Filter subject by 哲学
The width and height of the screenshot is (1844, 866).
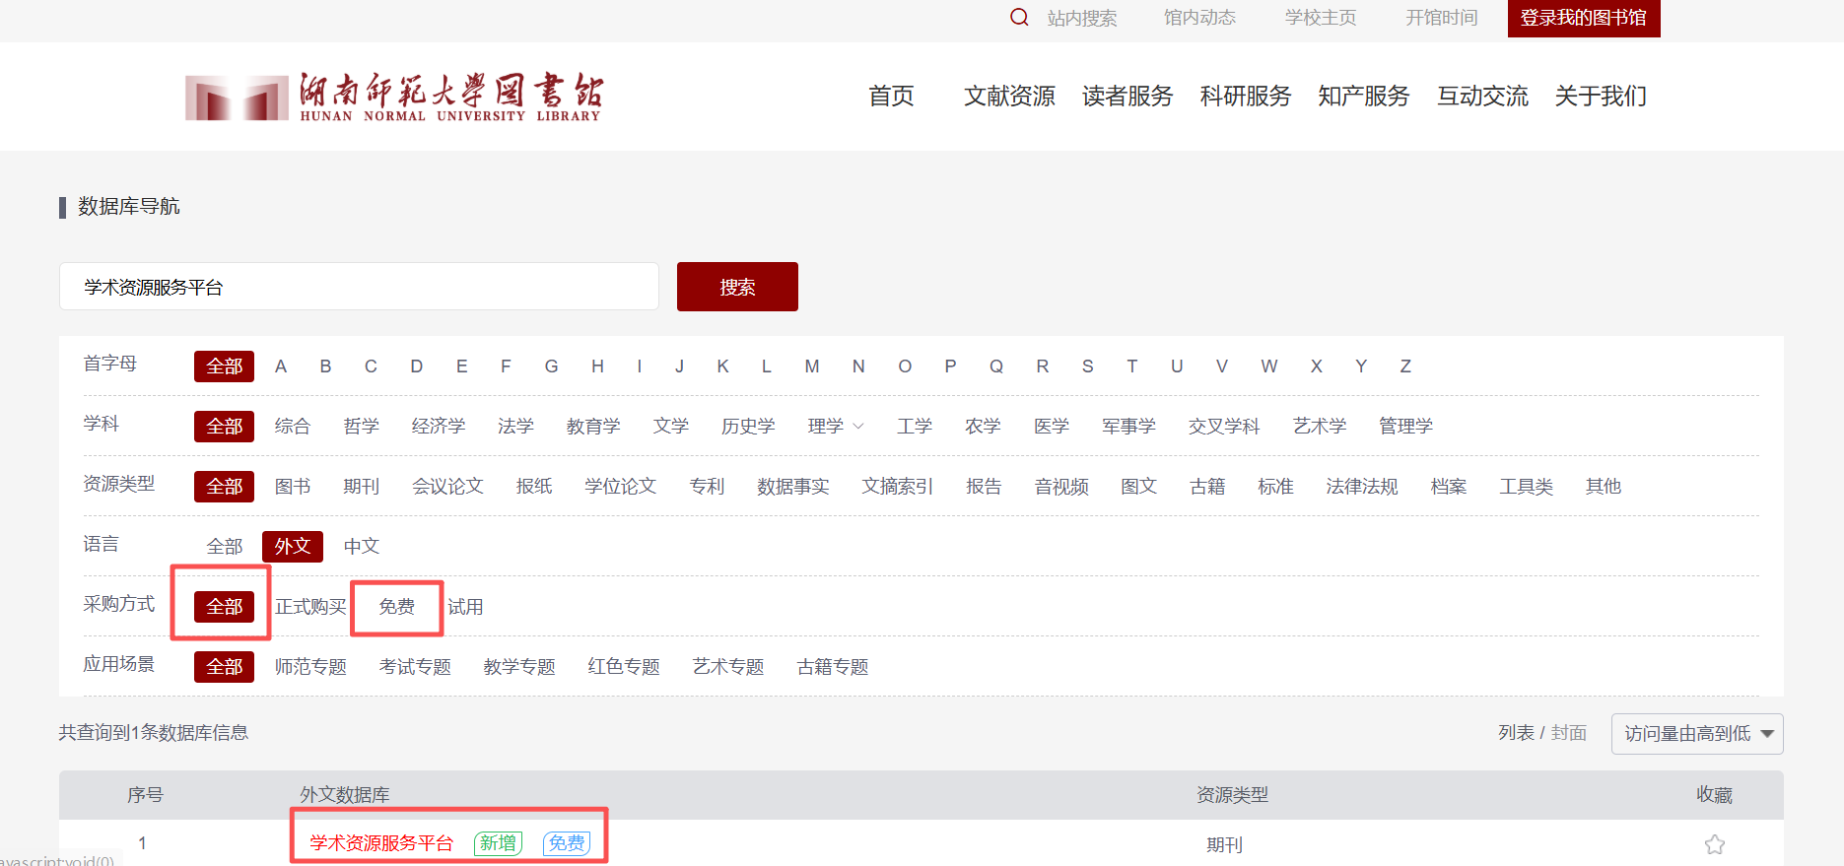(x=362, y=427)
